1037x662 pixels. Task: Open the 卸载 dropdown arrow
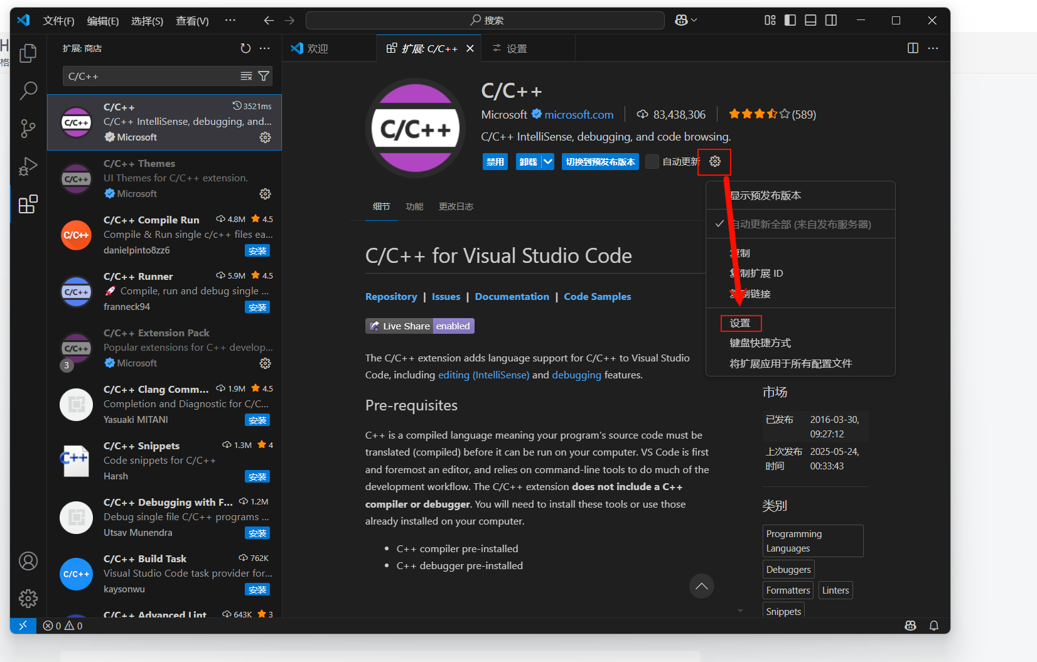point(549,161)
